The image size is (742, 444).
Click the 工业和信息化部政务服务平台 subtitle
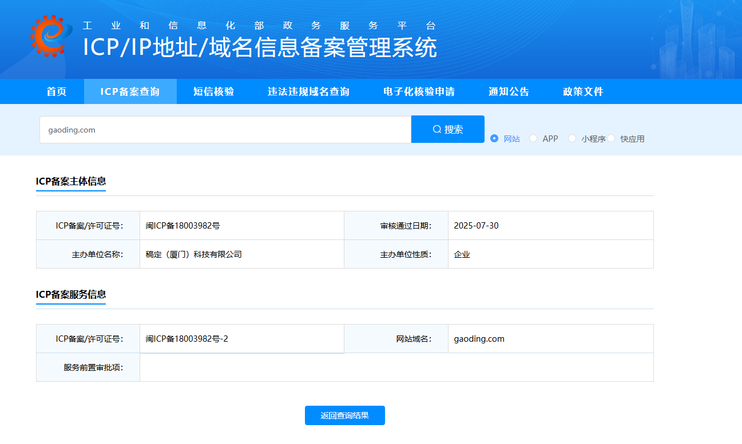pos(259,26)
